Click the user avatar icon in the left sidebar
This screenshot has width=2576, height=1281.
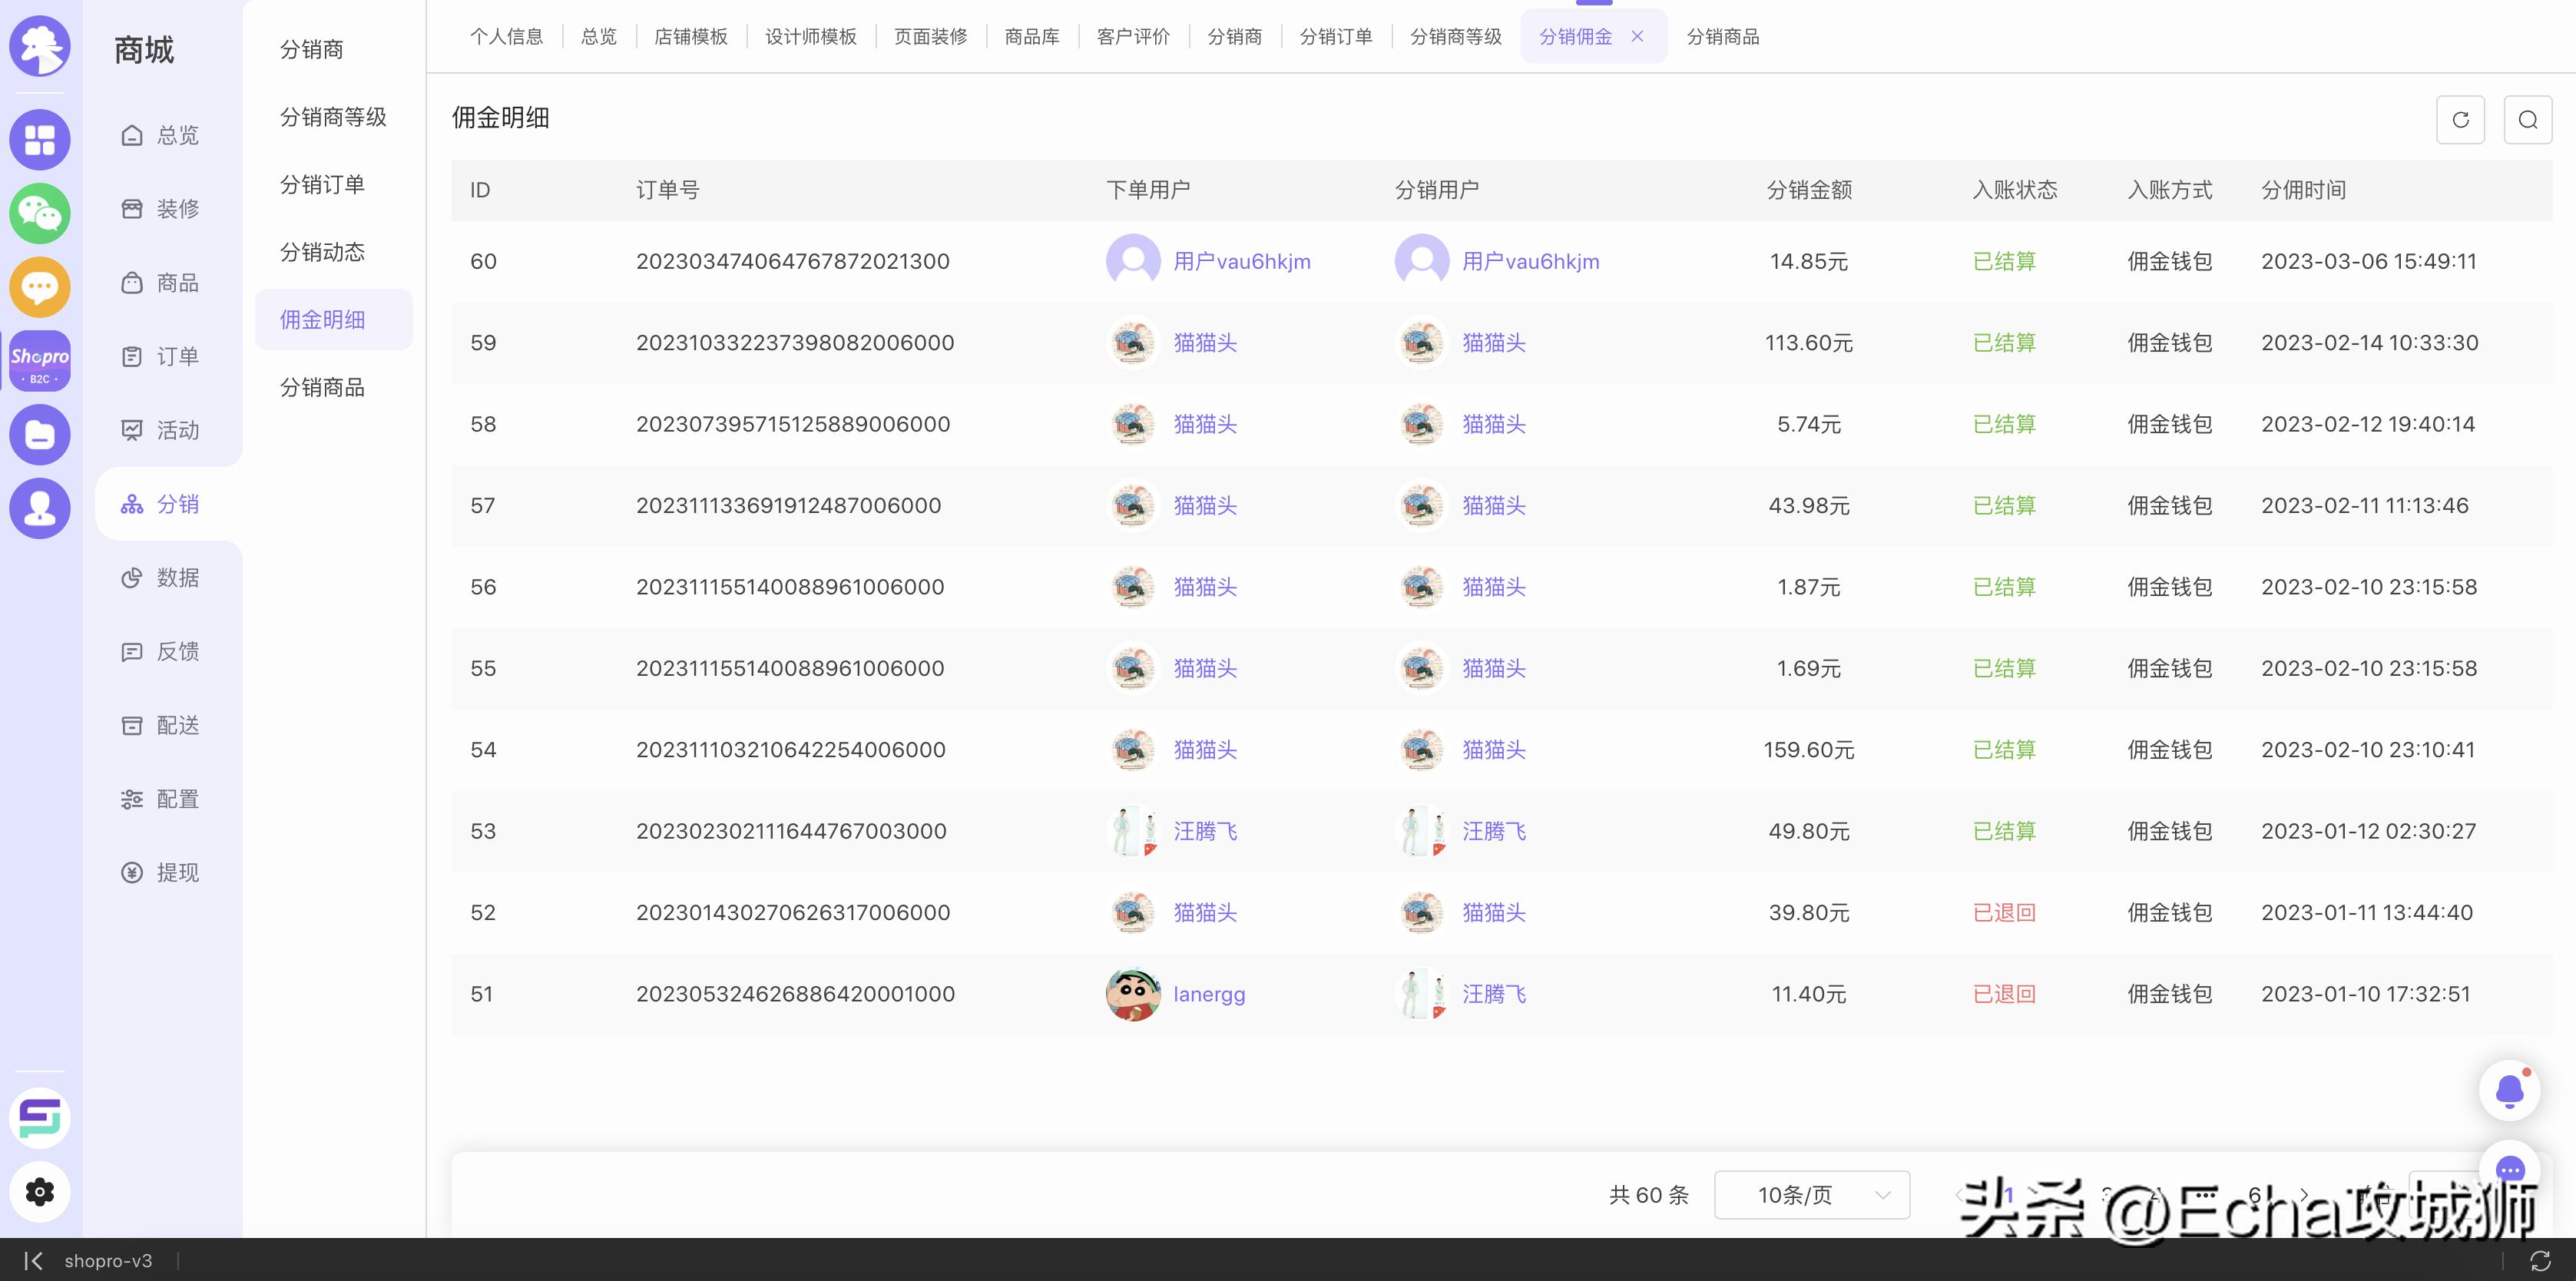[x=40, y=508]
